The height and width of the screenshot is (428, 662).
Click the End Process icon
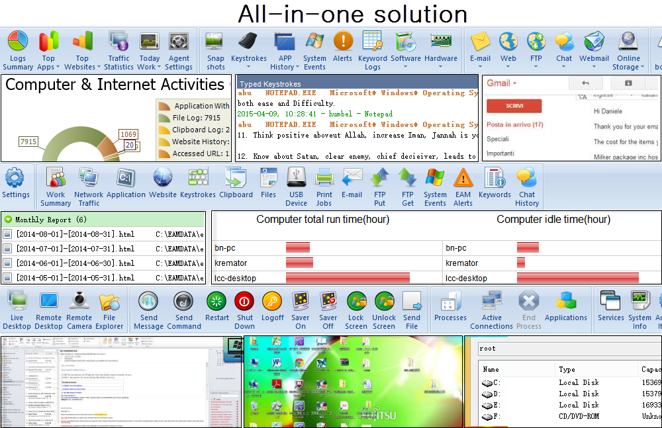[x=528, y=309]
